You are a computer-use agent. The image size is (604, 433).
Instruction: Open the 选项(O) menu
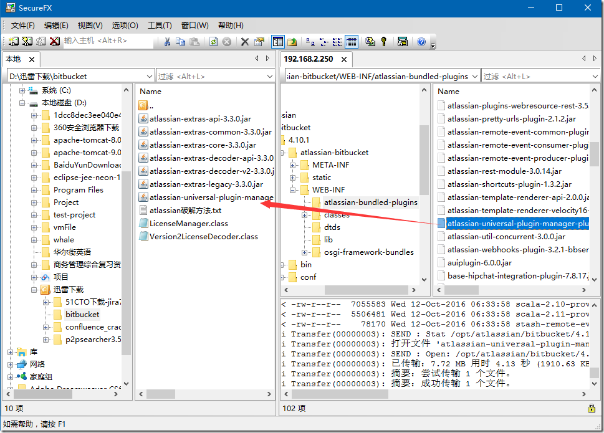(125, 26)
